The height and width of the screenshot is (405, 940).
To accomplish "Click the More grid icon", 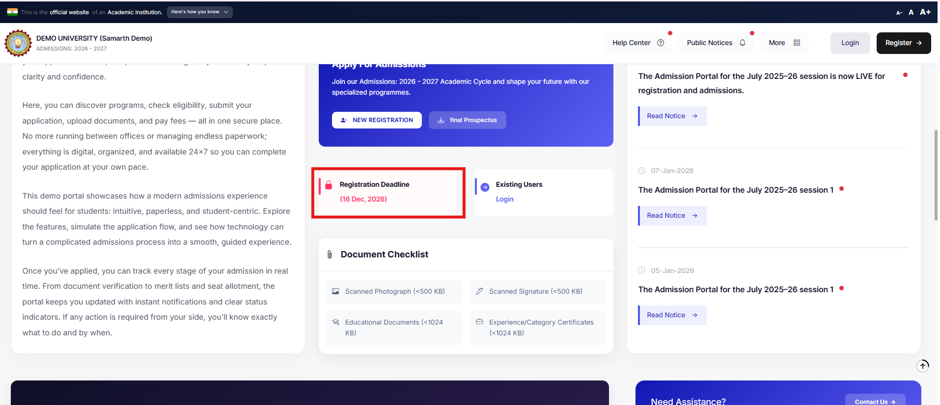I will pos(797,43).
